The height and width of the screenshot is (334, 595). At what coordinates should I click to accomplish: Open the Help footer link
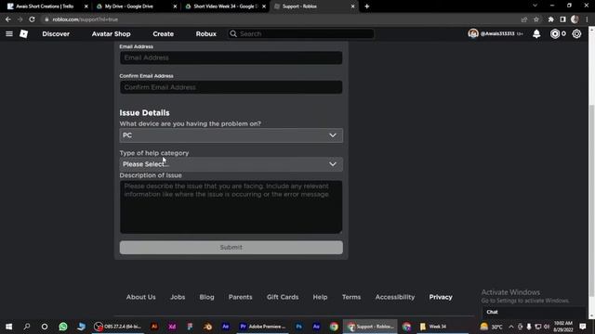pyautogui.click(x=320, y=297)
